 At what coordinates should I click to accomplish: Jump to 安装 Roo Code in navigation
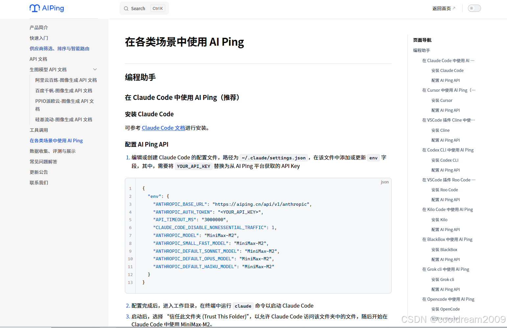445,190
